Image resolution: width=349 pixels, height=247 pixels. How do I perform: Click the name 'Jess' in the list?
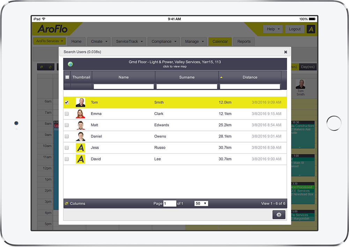click(x=95, y=148)
